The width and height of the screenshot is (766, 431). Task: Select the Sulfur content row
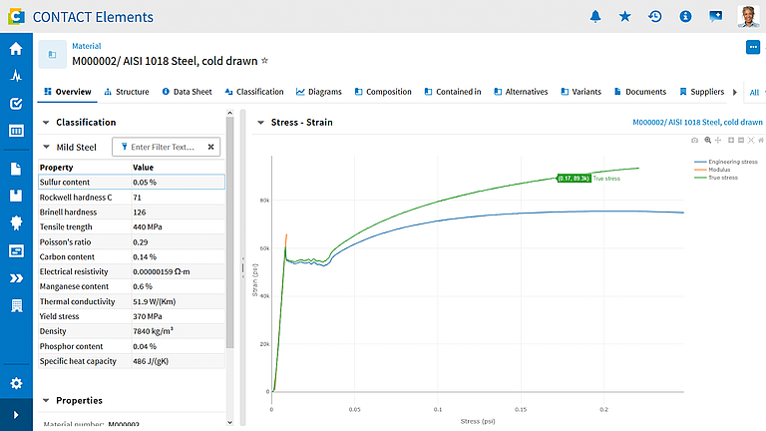(132, 182)
